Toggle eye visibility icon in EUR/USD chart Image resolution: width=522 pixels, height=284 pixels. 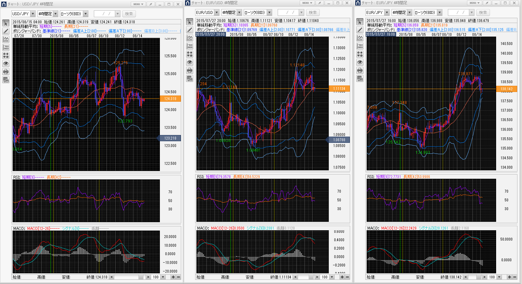click(x=190, y=62)
